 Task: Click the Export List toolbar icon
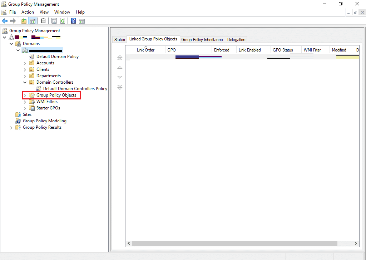coord(54,21)
